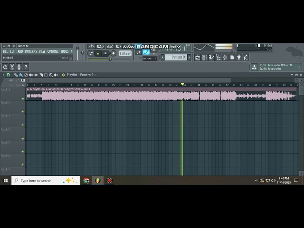Open the ADD menu
The height and width of the screenshot is (228, 304).
tap(20, 51)
